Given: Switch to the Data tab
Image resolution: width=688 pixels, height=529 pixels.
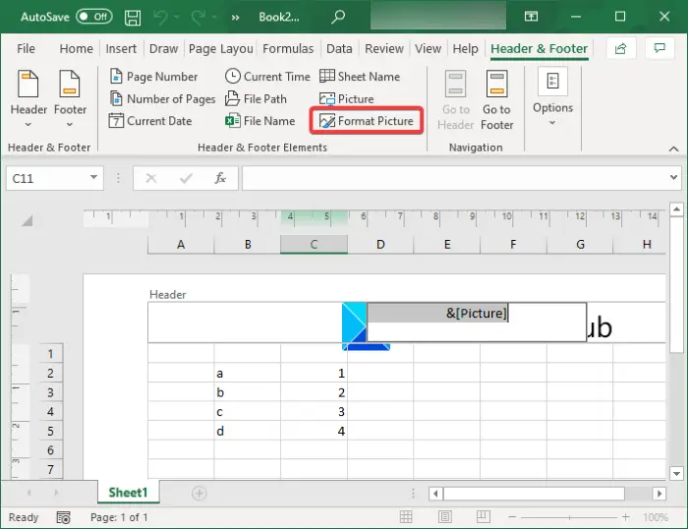Looking at the screenshot, I should (x=339, y=48).
